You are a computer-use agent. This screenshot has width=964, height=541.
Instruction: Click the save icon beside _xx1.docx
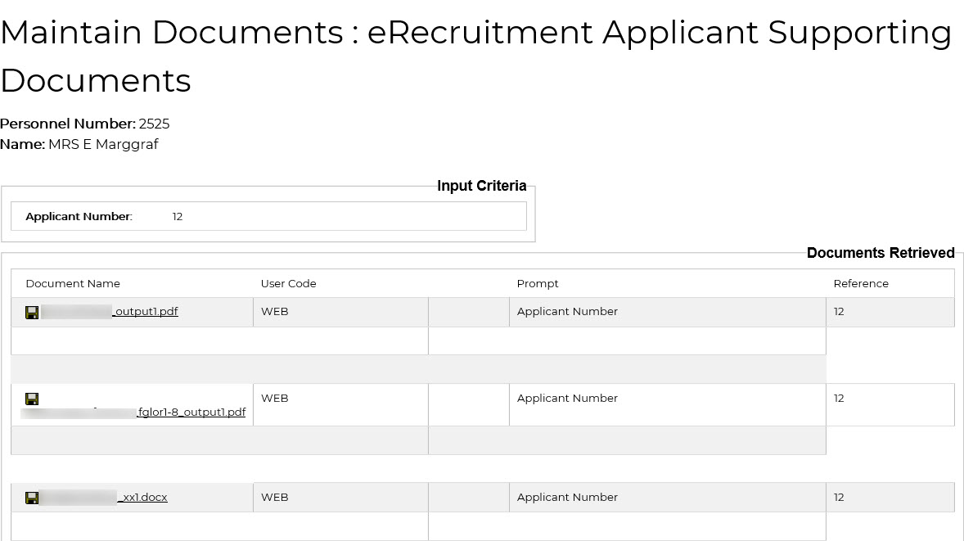point(32,498)
